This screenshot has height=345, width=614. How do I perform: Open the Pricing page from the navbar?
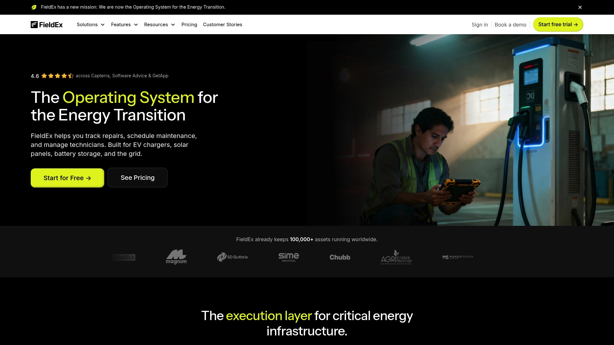[189, 24]
